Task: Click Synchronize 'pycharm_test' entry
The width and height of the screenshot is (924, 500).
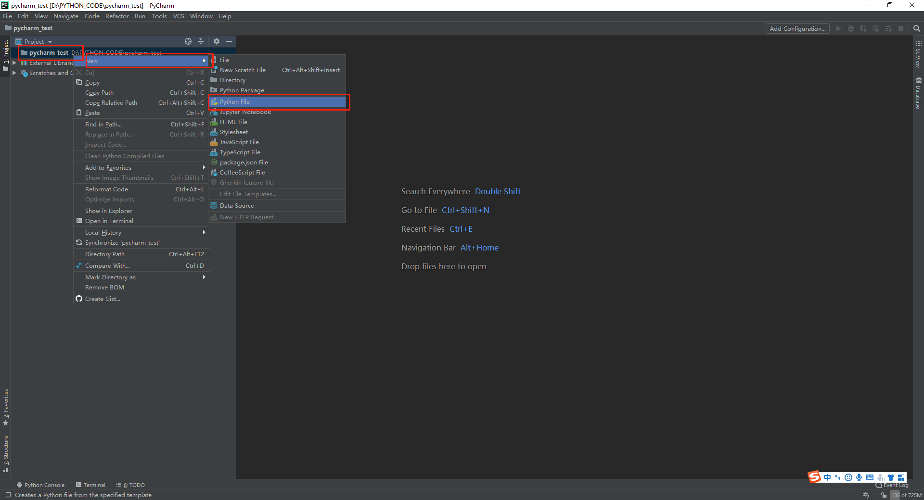Action: (141, 242)
